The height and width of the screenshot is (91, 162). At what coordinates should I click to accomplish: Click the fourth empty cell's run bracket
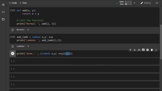pos(13,84)
